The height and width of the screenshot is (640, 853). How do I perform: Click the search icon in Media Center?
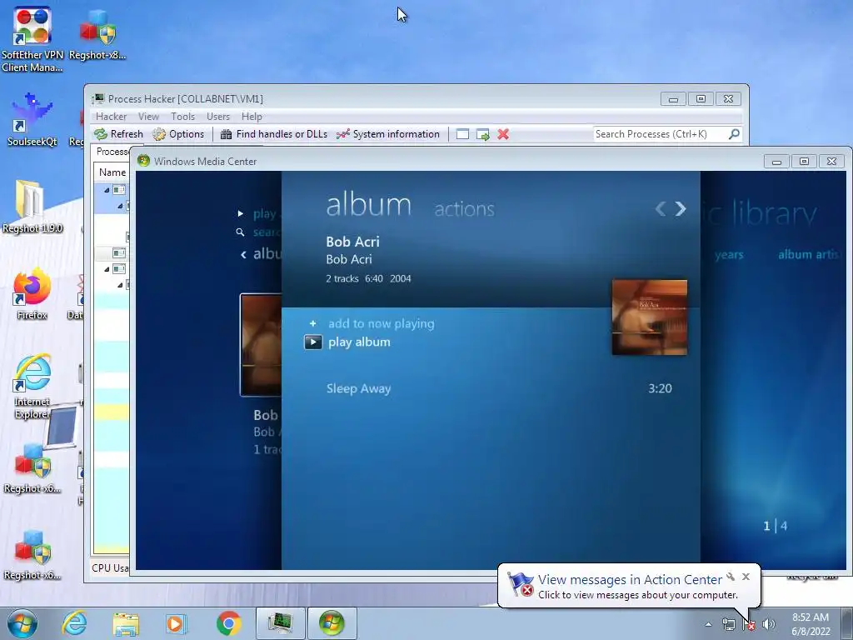240,232
